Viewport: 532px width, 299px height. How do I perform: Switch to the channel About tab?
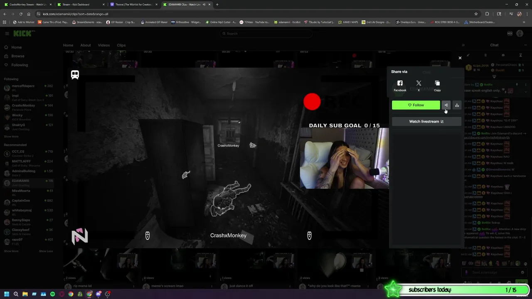click(x=86, y=45)
